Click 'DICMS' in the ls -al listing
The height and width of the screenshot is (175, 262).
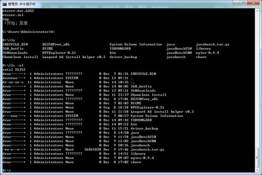coord(136,103)
